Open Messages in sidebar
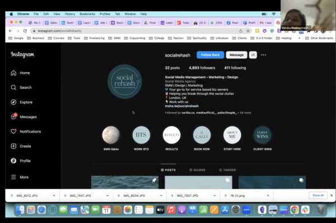The height and width of the screenshot is (223, 336). pyautogui.click(x=24, y=117)
